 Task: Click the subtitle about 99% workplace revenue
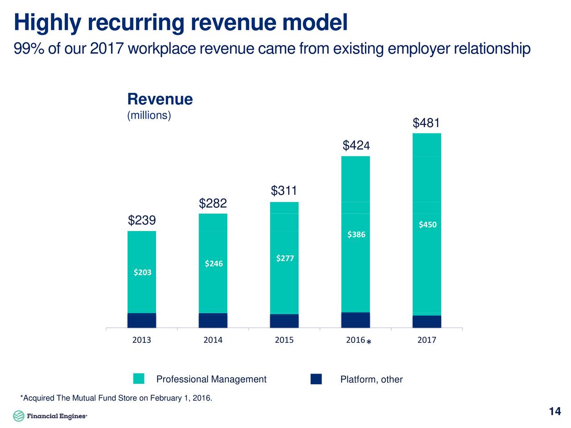(272, 49)
